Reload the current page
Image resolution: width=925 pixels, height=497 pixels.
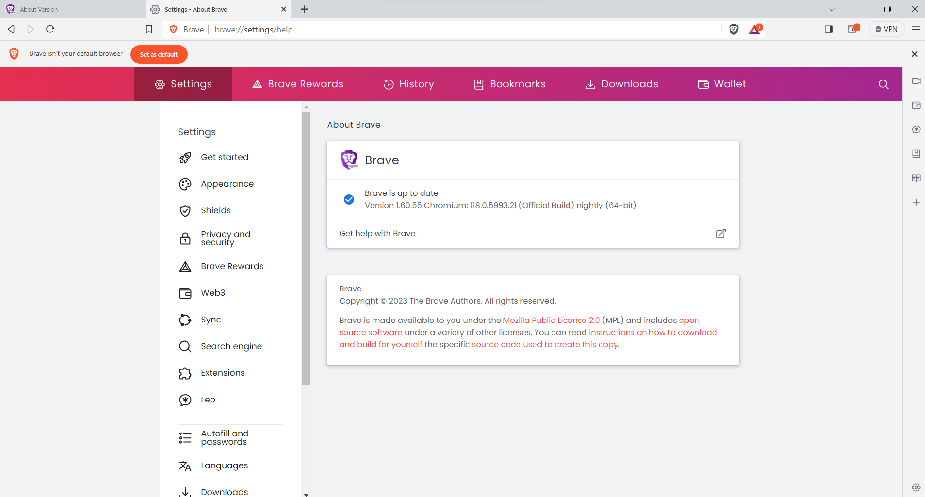[x=50, y=29]
